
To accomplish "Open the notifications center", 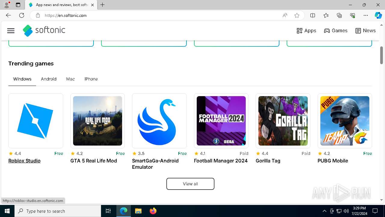I will (x=375, y=211).
